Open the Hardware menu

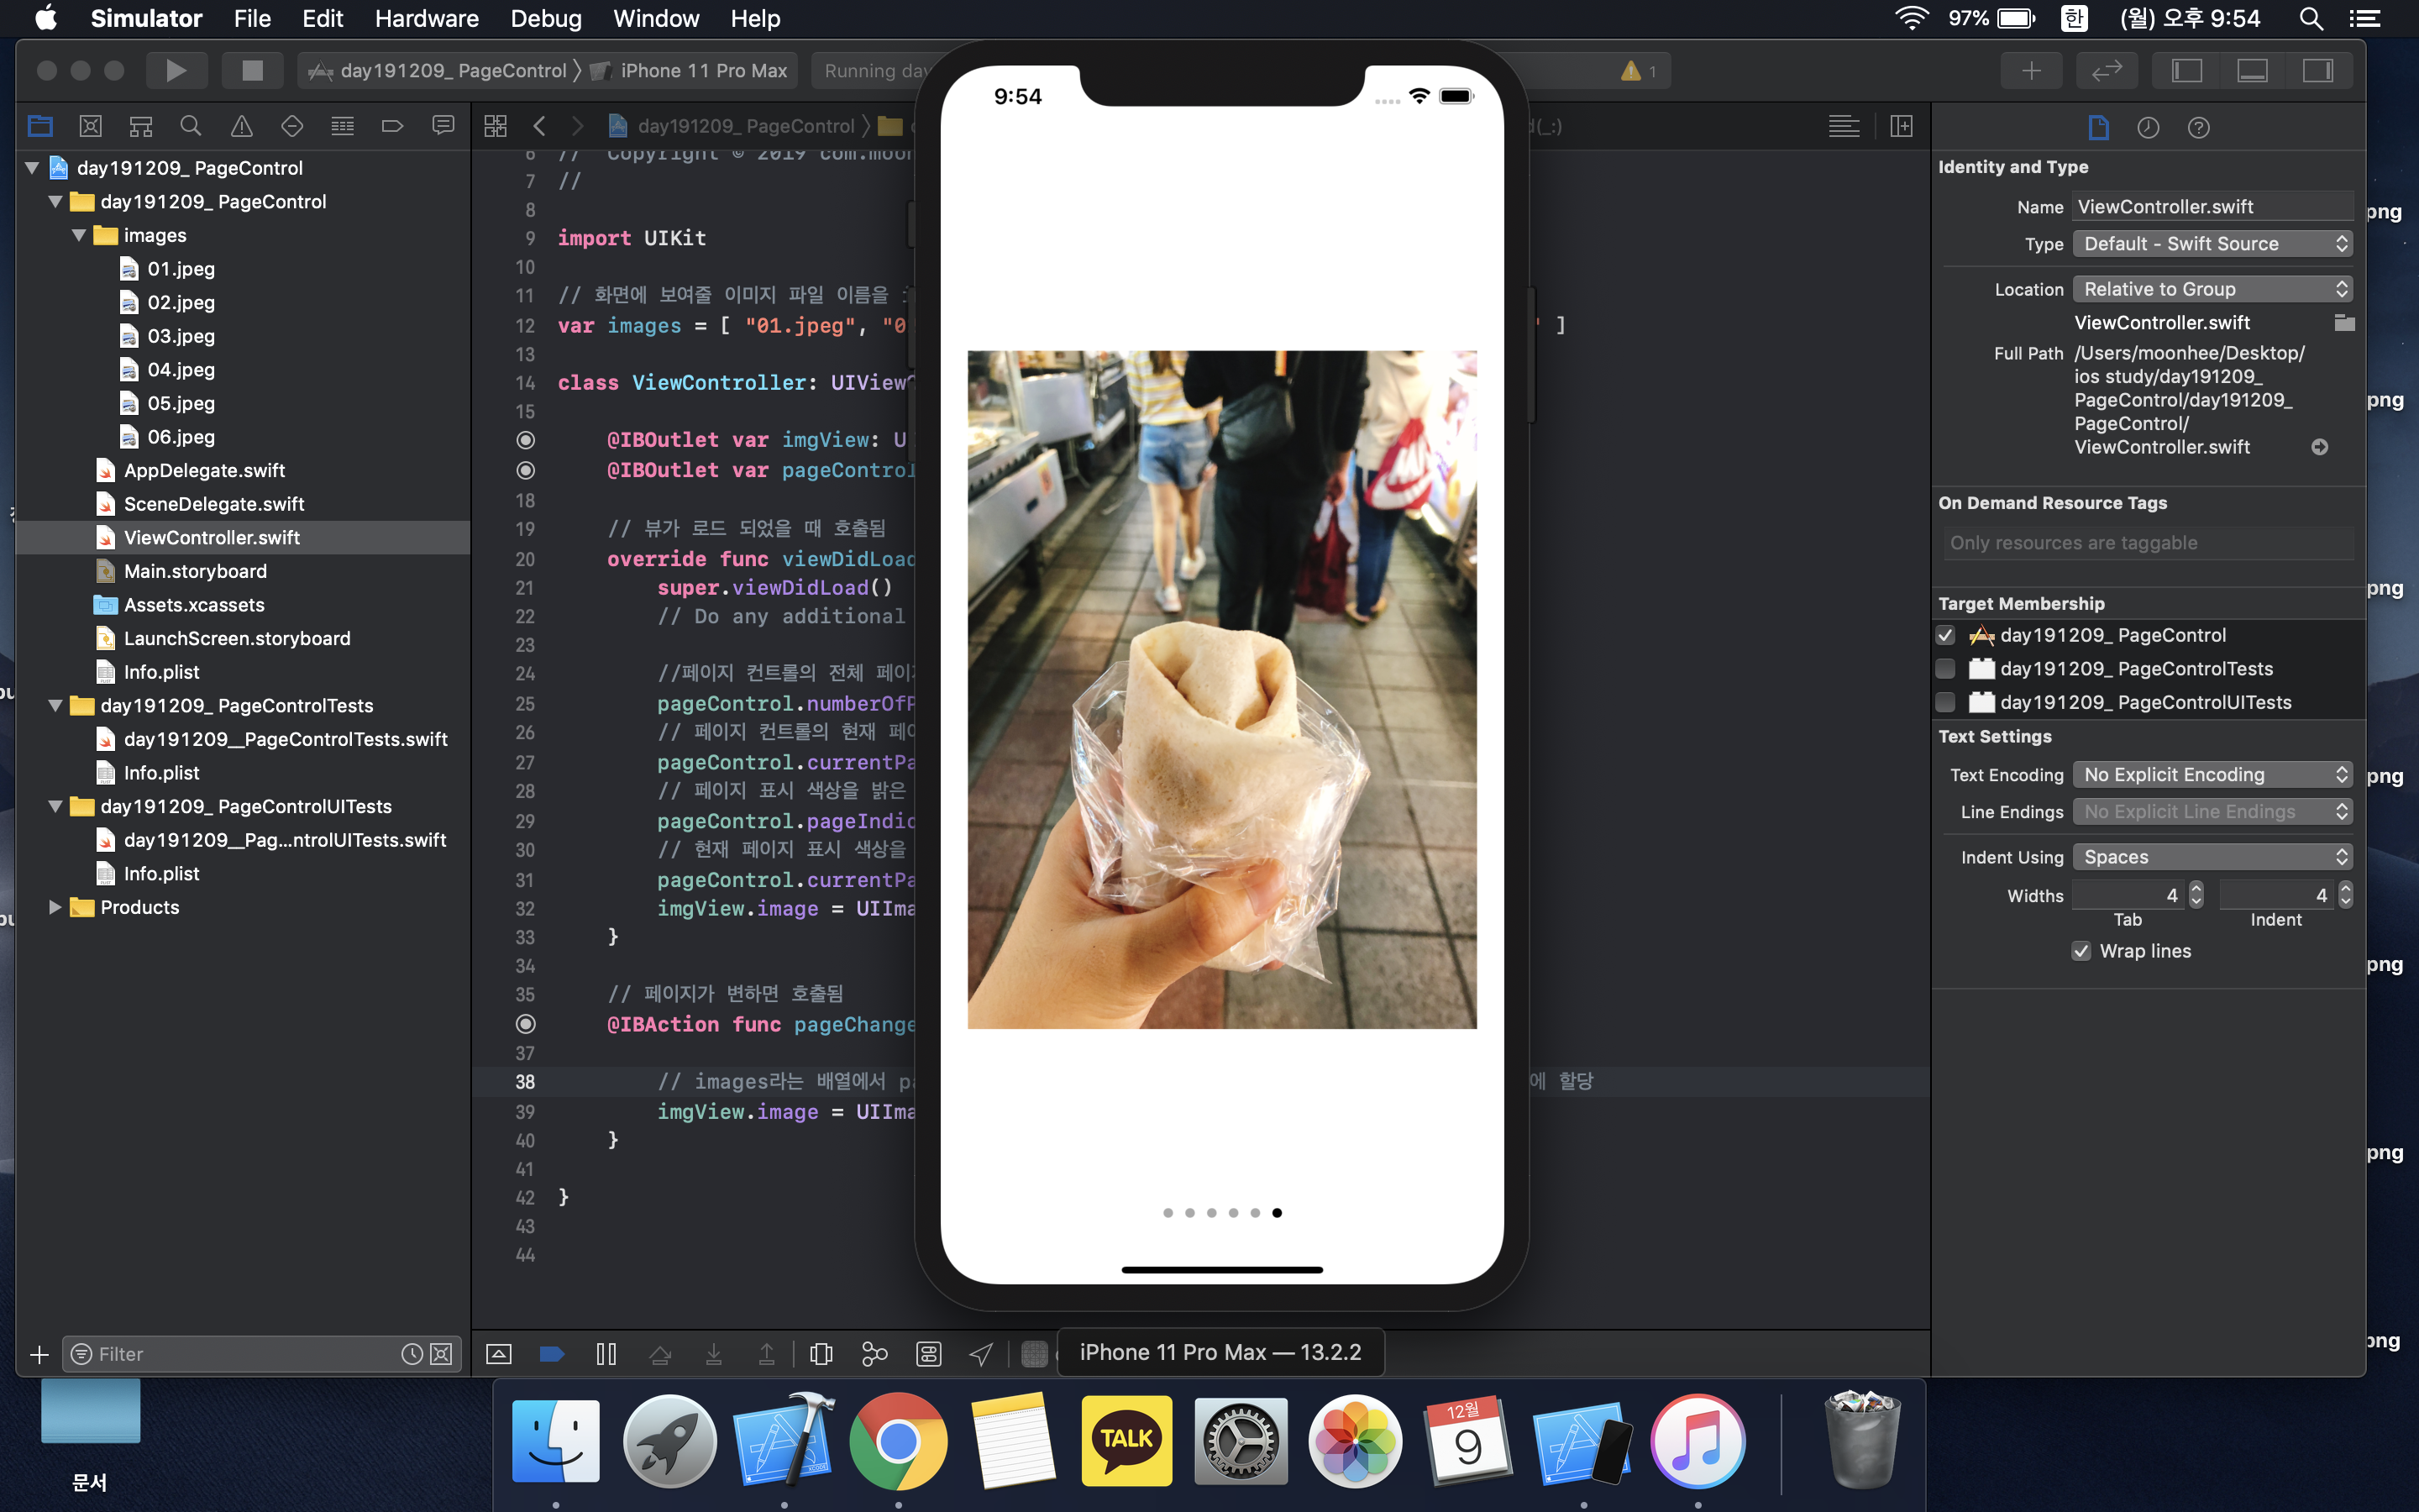pos(426,18)
